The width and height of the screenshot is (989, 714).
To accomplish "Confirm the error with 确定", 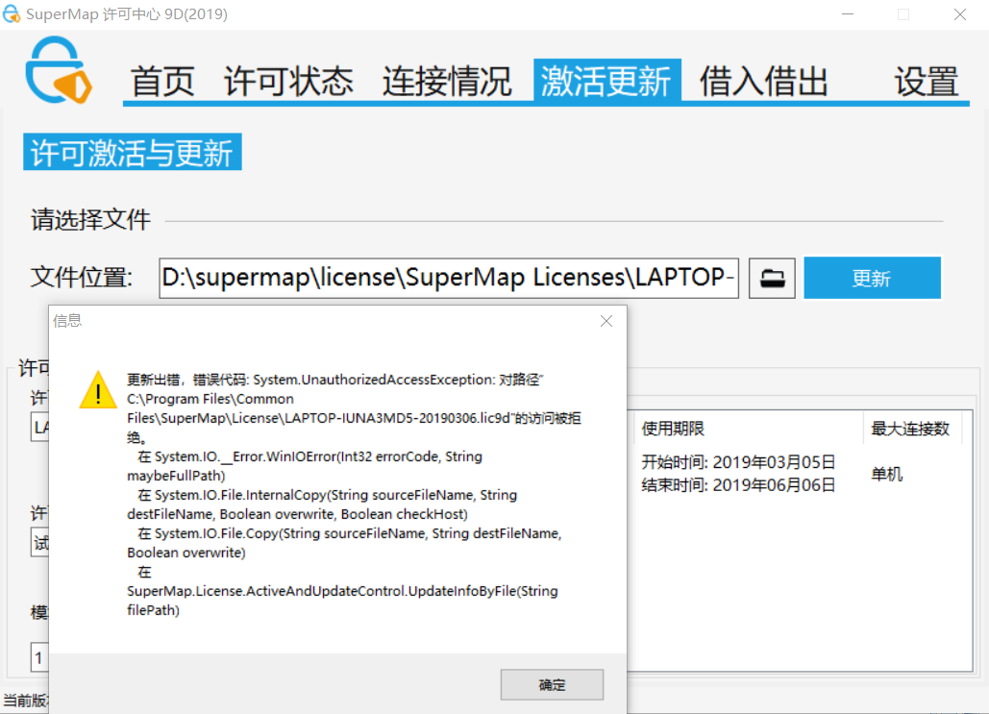I will coord(552,684).
